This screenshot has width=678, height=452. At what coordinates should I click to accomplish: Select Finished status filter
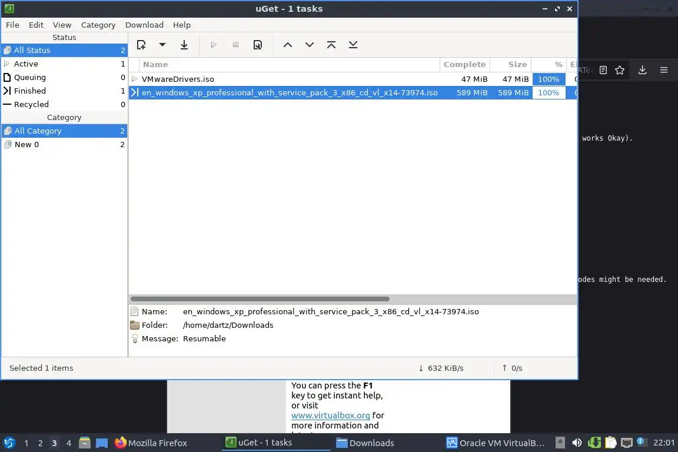[x=64, y=91]
